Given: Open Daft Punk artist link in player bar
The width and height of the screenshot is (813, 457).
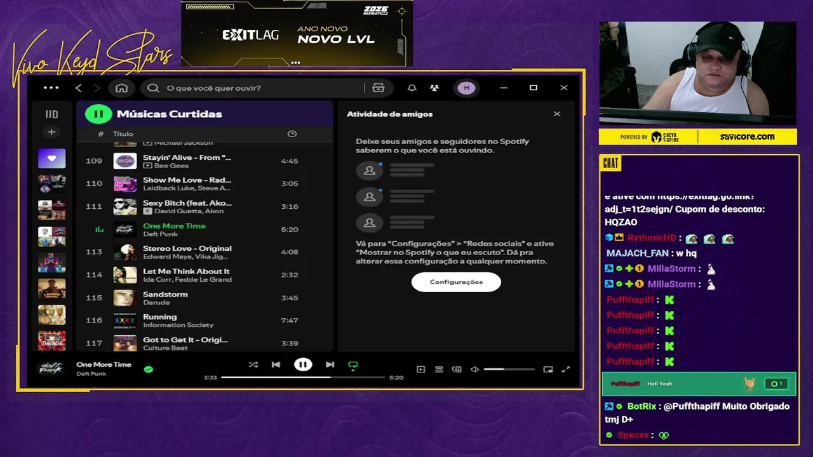Looking at the screenshot, I should [91, 374].
